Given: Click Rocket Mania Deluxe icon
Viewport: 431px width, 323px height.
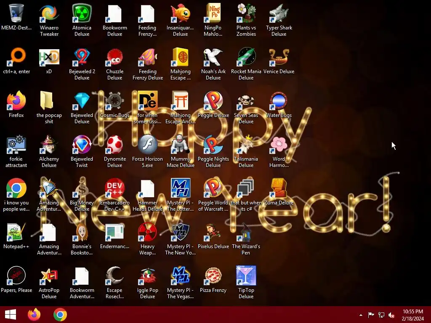Looking at the screenshot, I should click(246, 57).
